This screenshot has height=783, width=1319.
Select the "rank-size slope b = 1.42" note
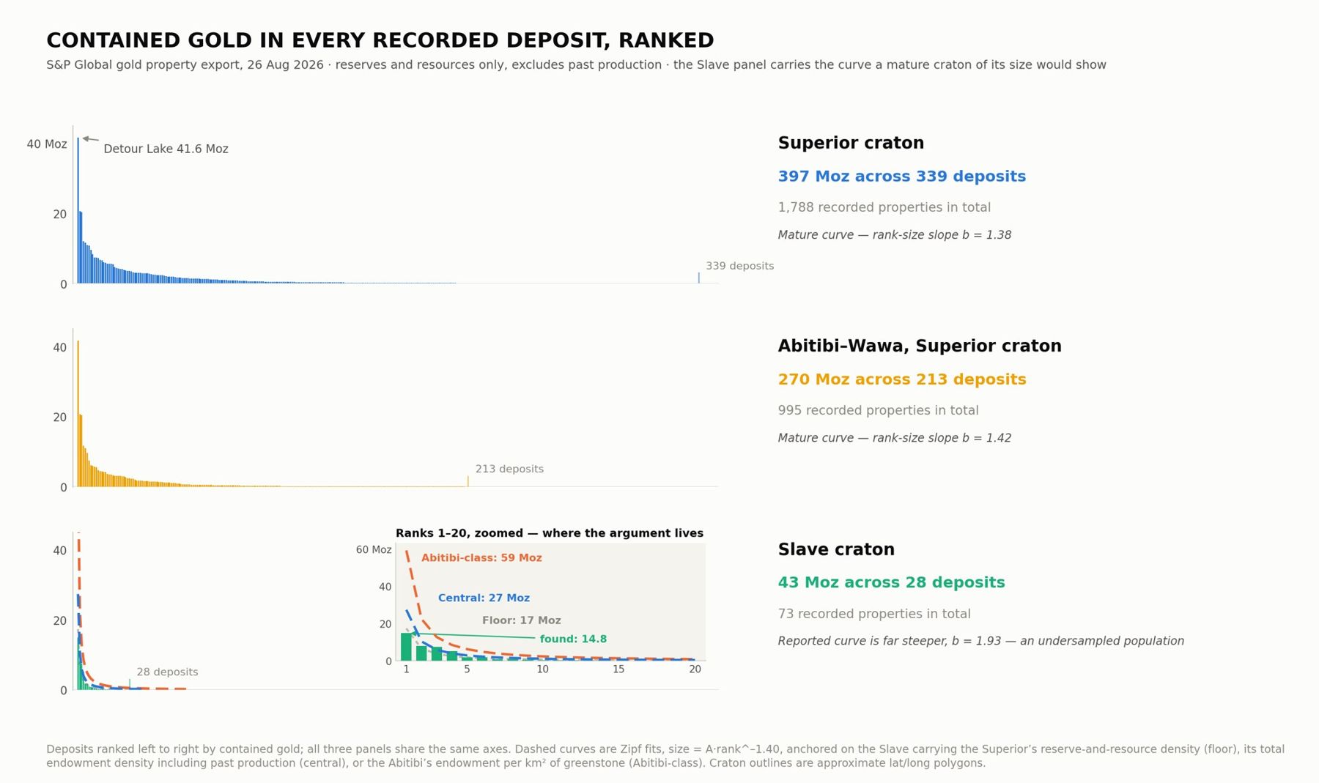(x=894, y=438)
